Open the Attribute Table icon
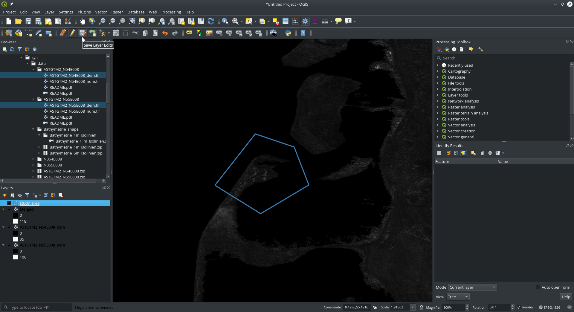Viewport: 574px width, 312px height. coord(285,21)
